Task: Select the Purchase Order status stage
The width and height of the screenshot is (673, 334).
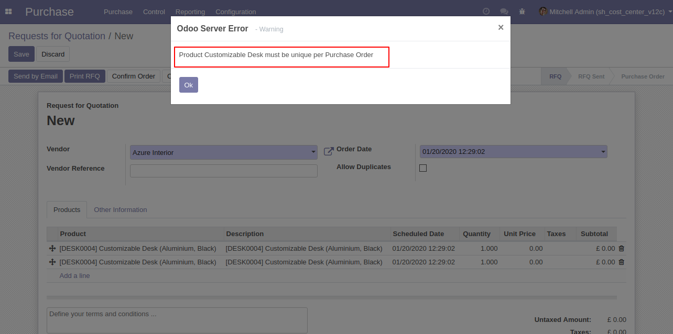Action: point(643,76)
